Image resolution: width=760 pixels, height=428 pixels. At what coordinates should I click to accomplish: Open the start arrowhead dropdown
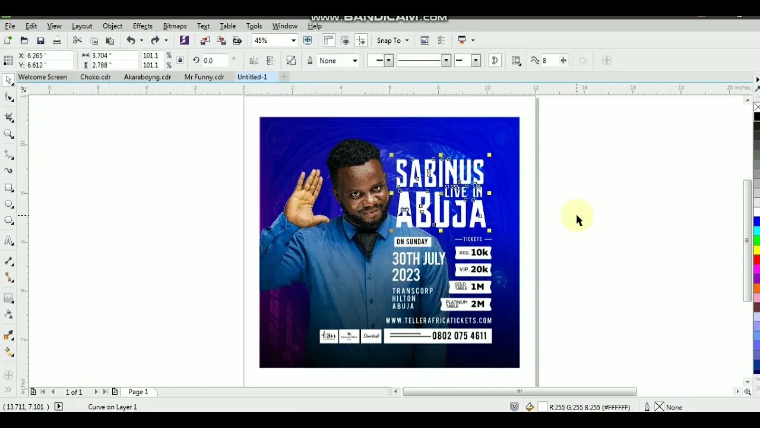389,61
